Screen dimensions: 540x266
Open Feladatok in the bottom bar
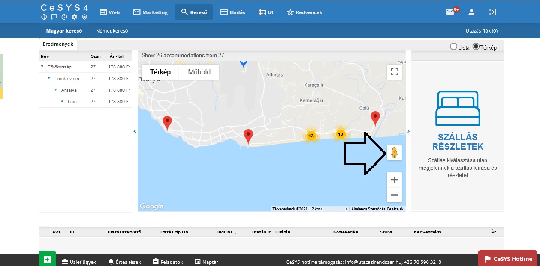point(168,262)
